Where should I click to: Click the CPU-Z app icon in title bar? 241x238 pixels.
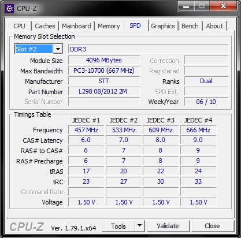click(9, 9)
